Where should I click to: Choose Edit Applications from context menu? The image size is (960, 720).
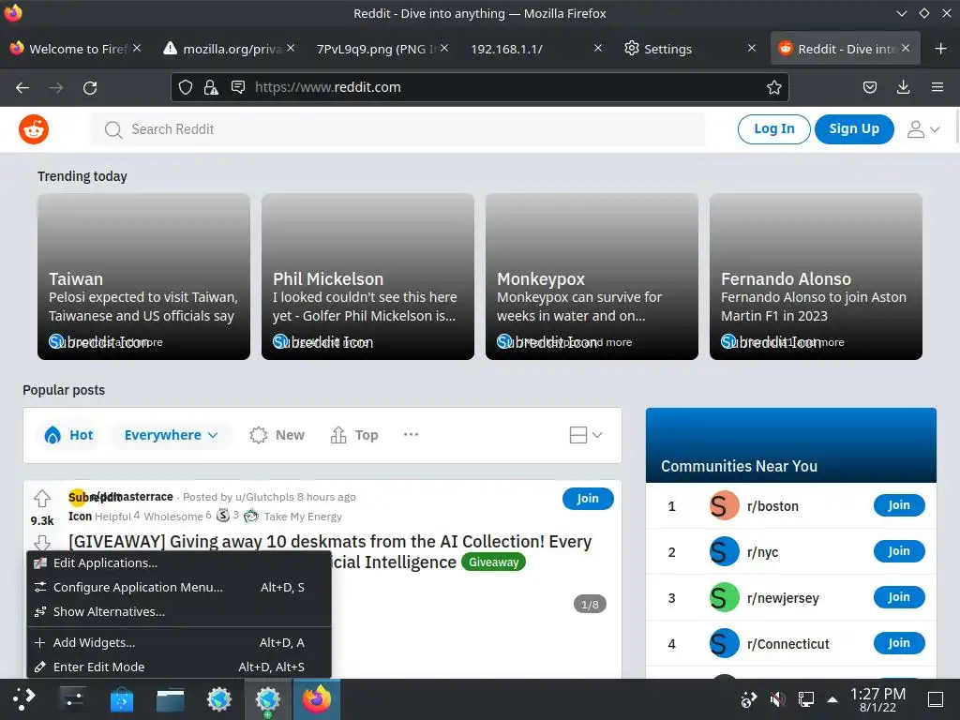[x=179, y=562]
